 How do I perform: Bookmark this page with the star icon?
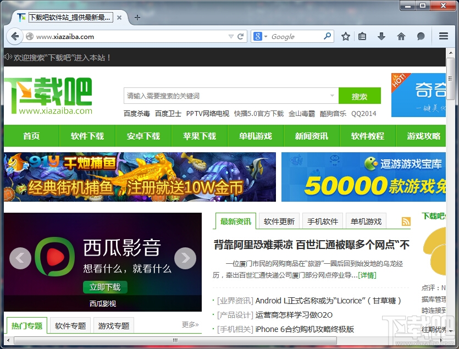coord(346,36)
